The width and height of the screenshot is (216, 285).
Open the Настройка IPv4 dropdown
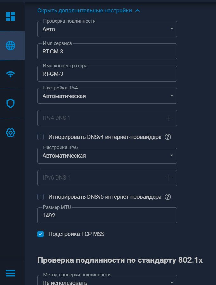click(x=107, y=96)
